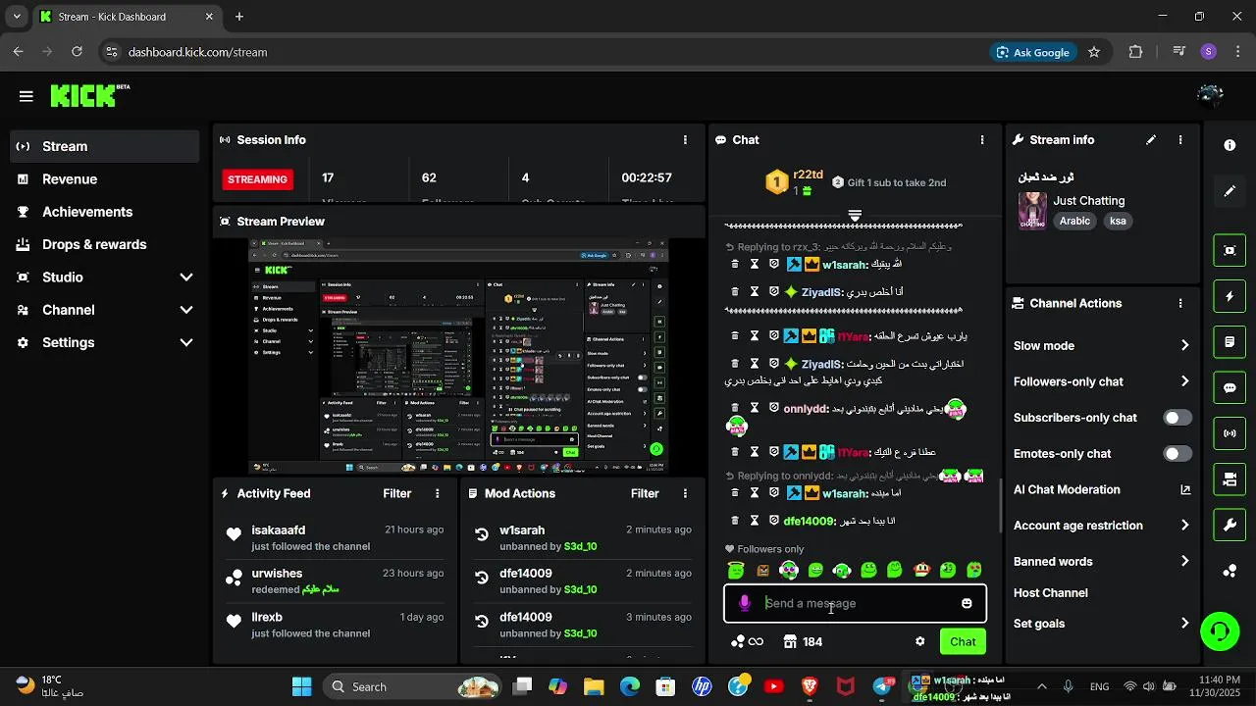Toggle Chat panel bubble icon in right rail

1230,387
